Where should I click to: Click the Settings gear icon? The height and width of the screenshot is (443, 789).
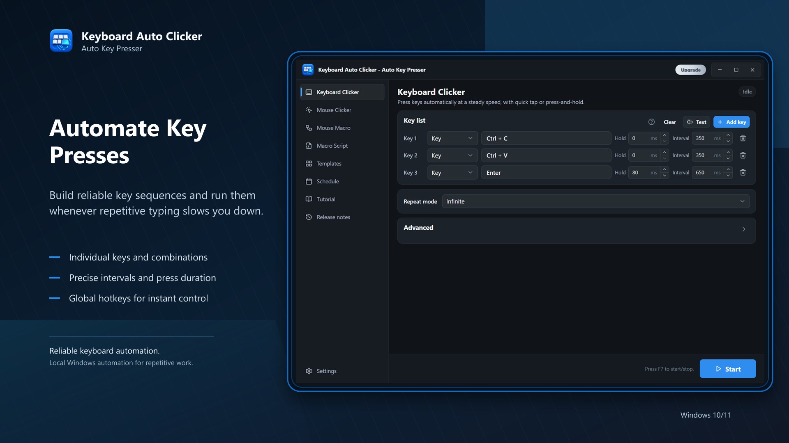(x=309, y=371)
